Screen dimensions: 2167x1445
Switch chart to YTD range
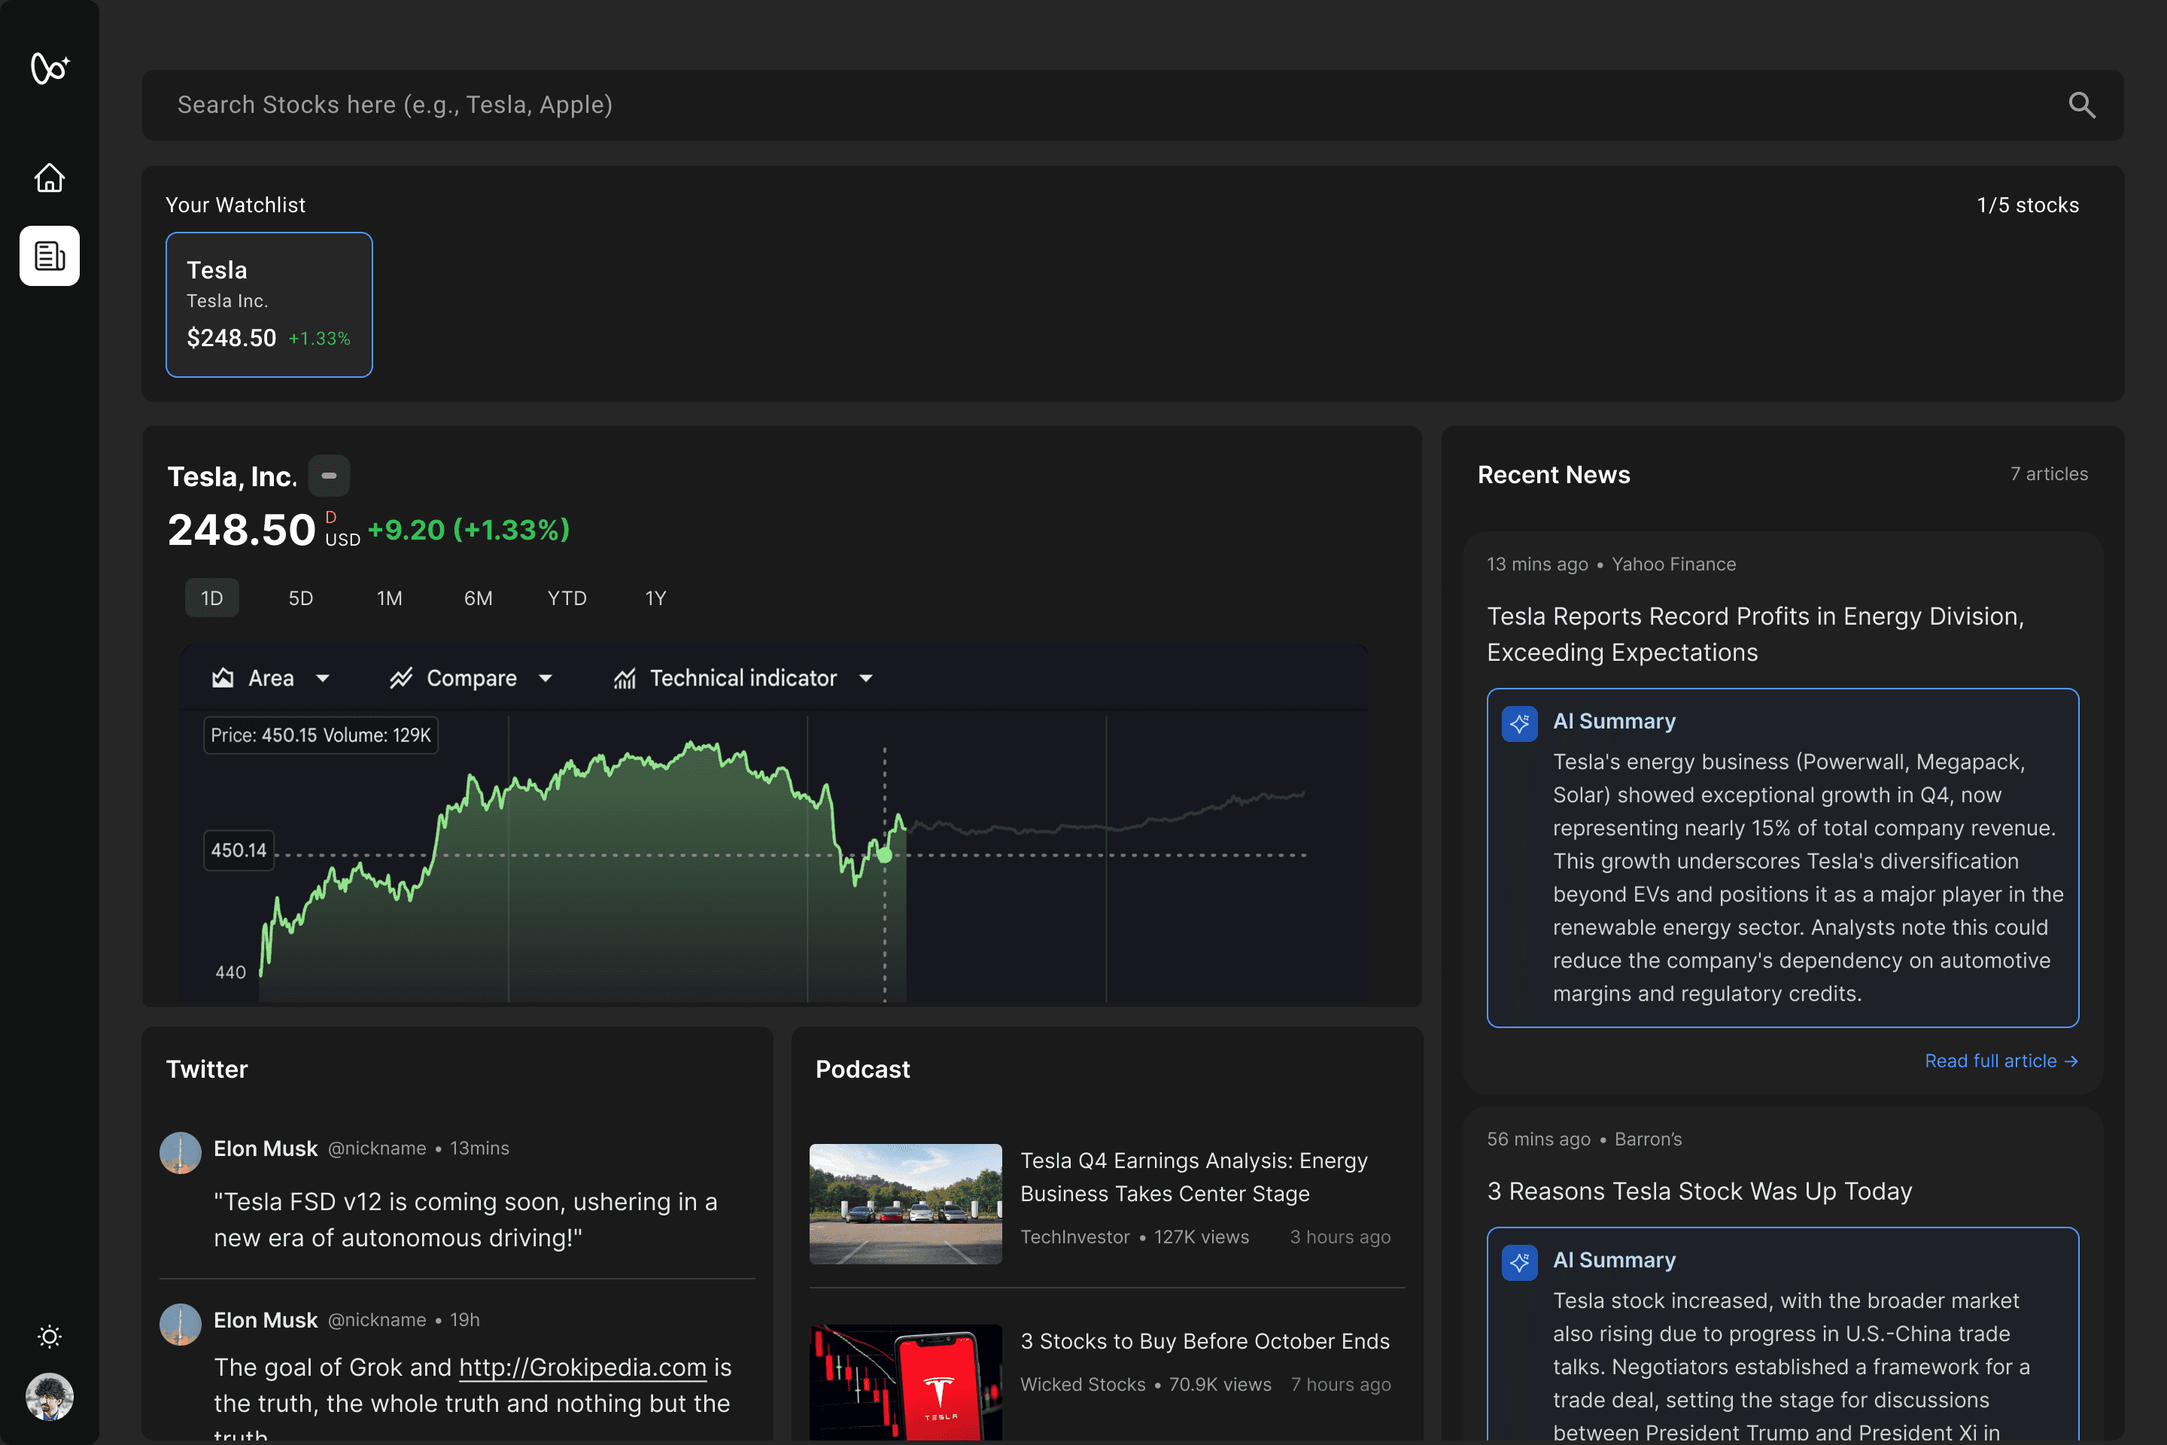click(567, 598)
